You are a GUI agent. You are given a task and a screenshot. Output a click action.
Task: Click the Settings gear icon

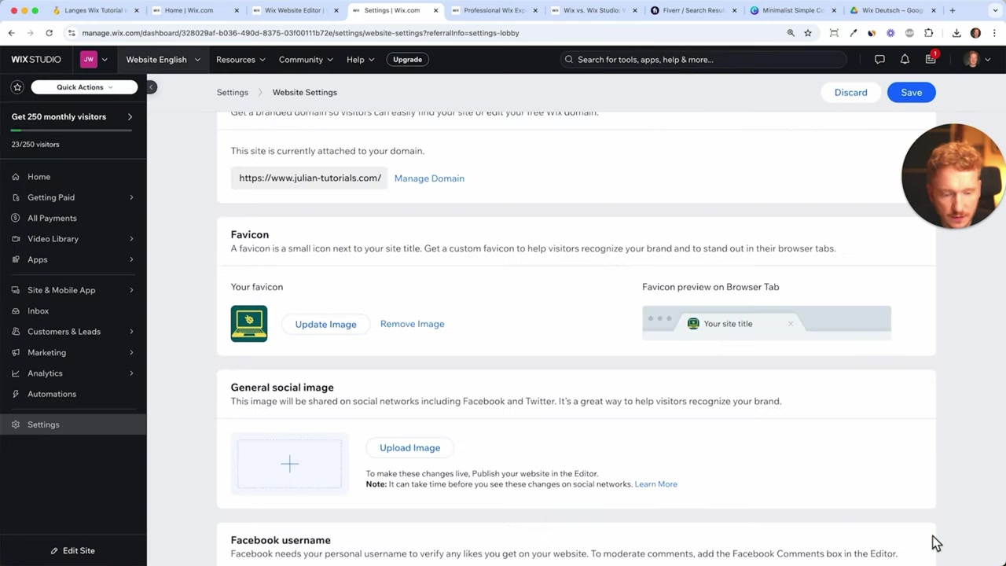pos(16,424)
